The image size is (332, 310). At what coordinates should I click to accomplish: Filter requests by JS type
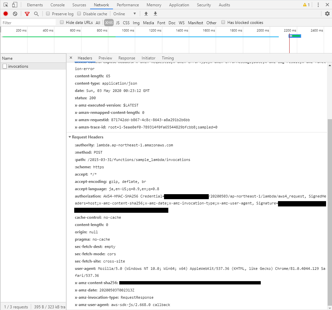click(x=118, y=23)
